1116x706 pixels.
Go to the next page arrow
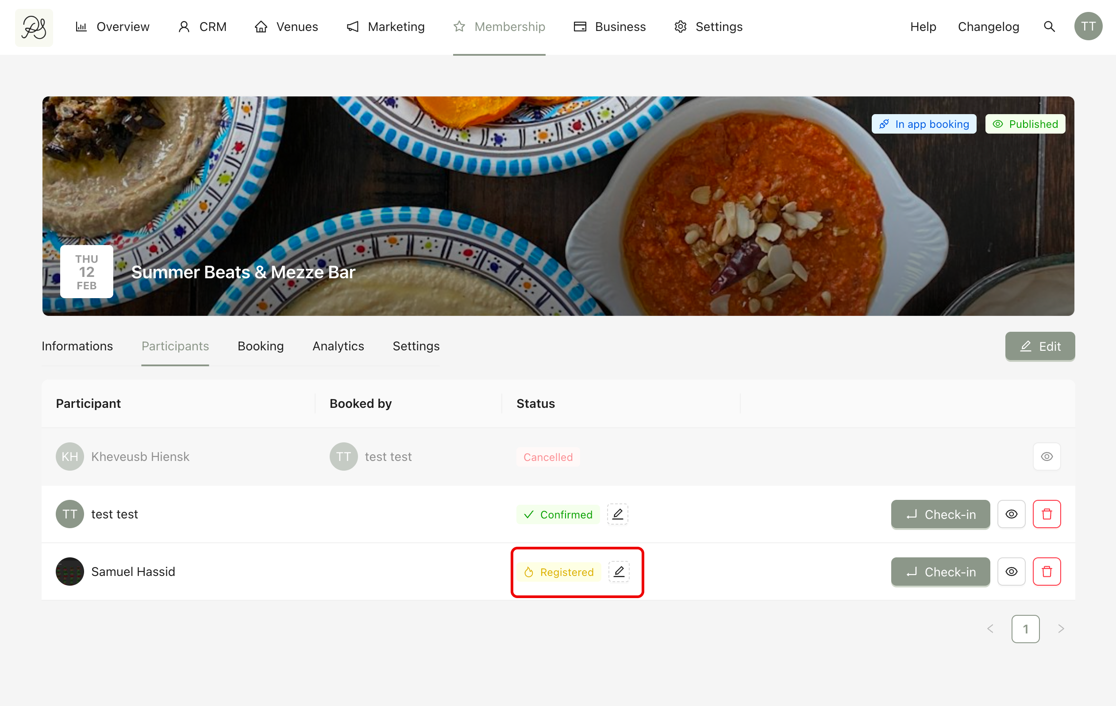(1061, 629)
